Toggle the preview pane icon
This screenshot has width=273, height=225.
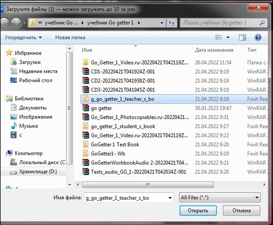pos(242,37)
